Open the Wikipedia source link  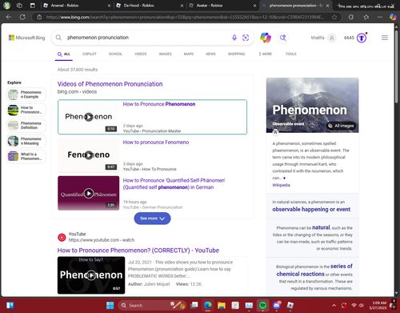point(281,185)
